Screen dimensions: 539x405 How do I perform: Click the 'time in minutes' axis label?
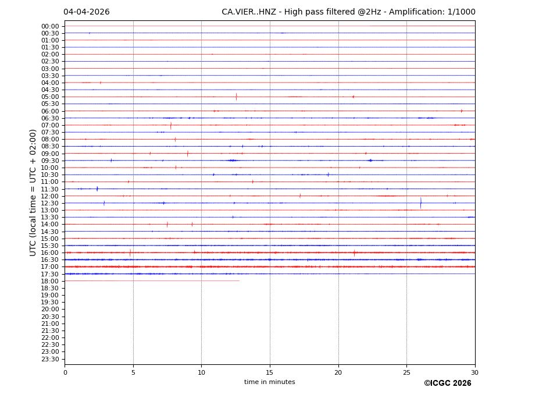(x=269, y=382)
